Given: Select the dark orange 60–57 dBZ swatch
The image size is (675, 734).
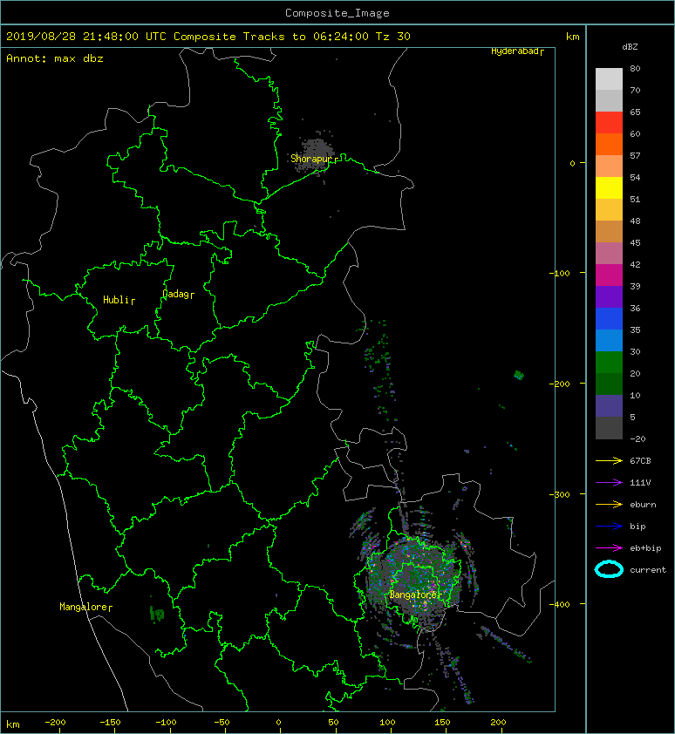Looking at the screenshot, I should [x=609, y=144].
